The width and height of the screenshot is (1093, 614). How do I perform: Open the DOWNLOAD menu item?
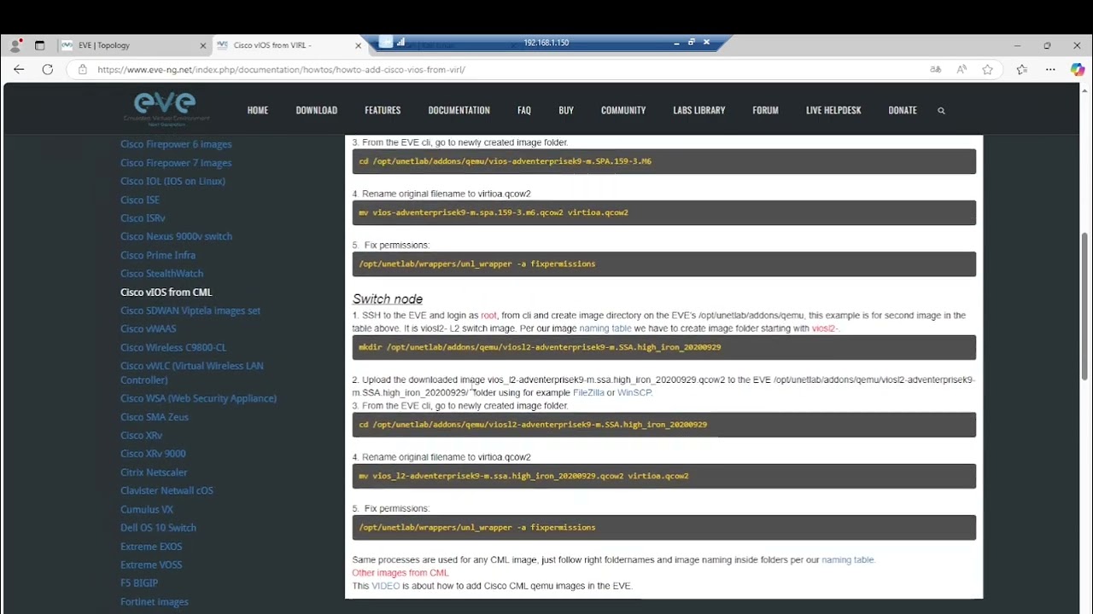(x=317, y=110)
